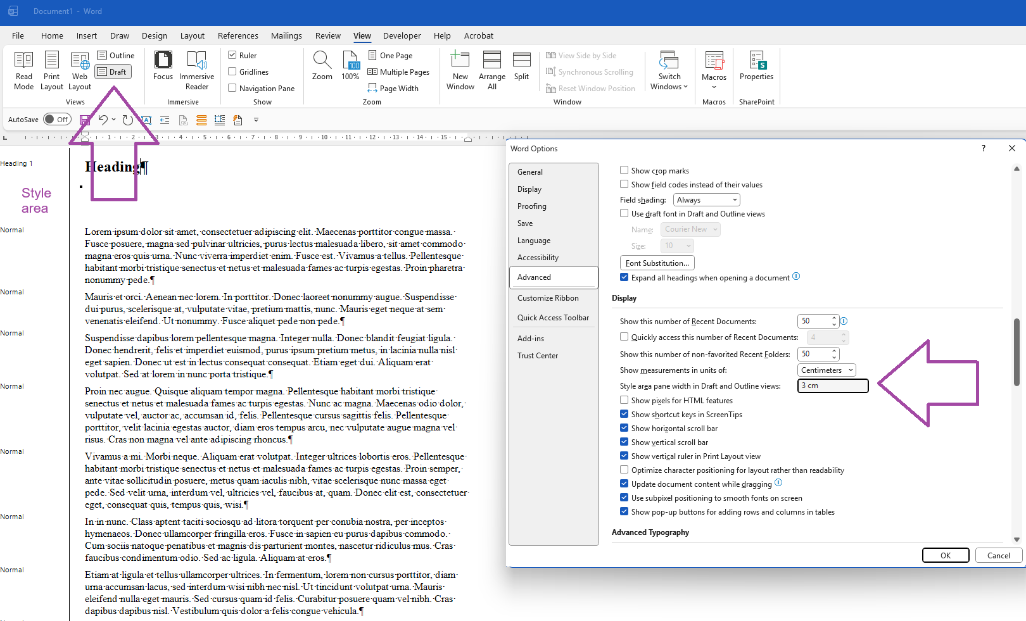Enable Navigation Pane checkbox
The width and height of the screenshot is (1026, 621).
[232, 89]
